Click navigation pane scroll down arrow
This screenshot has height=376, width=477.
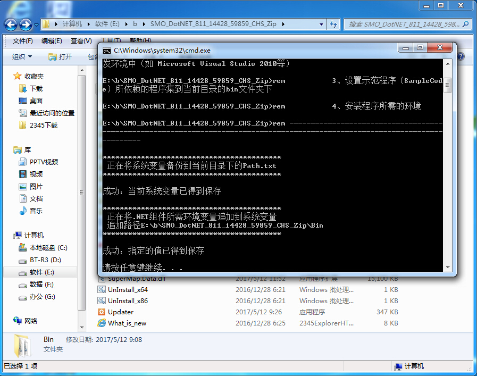pos(81,327)
